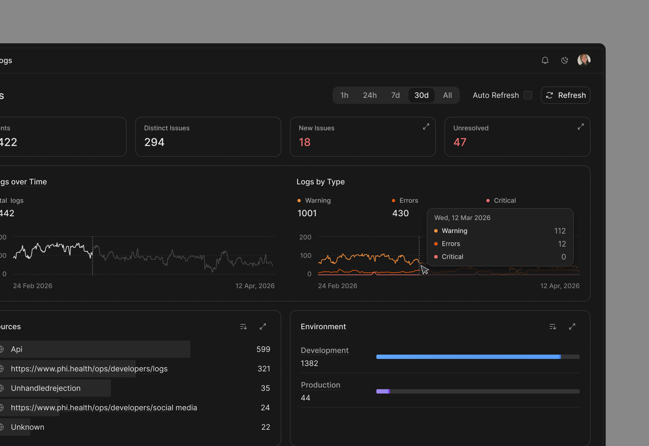The width and height of the screenshot is (649, 446).
Task: Toggle the Errors legend item
Action: (x=405, y=200)
